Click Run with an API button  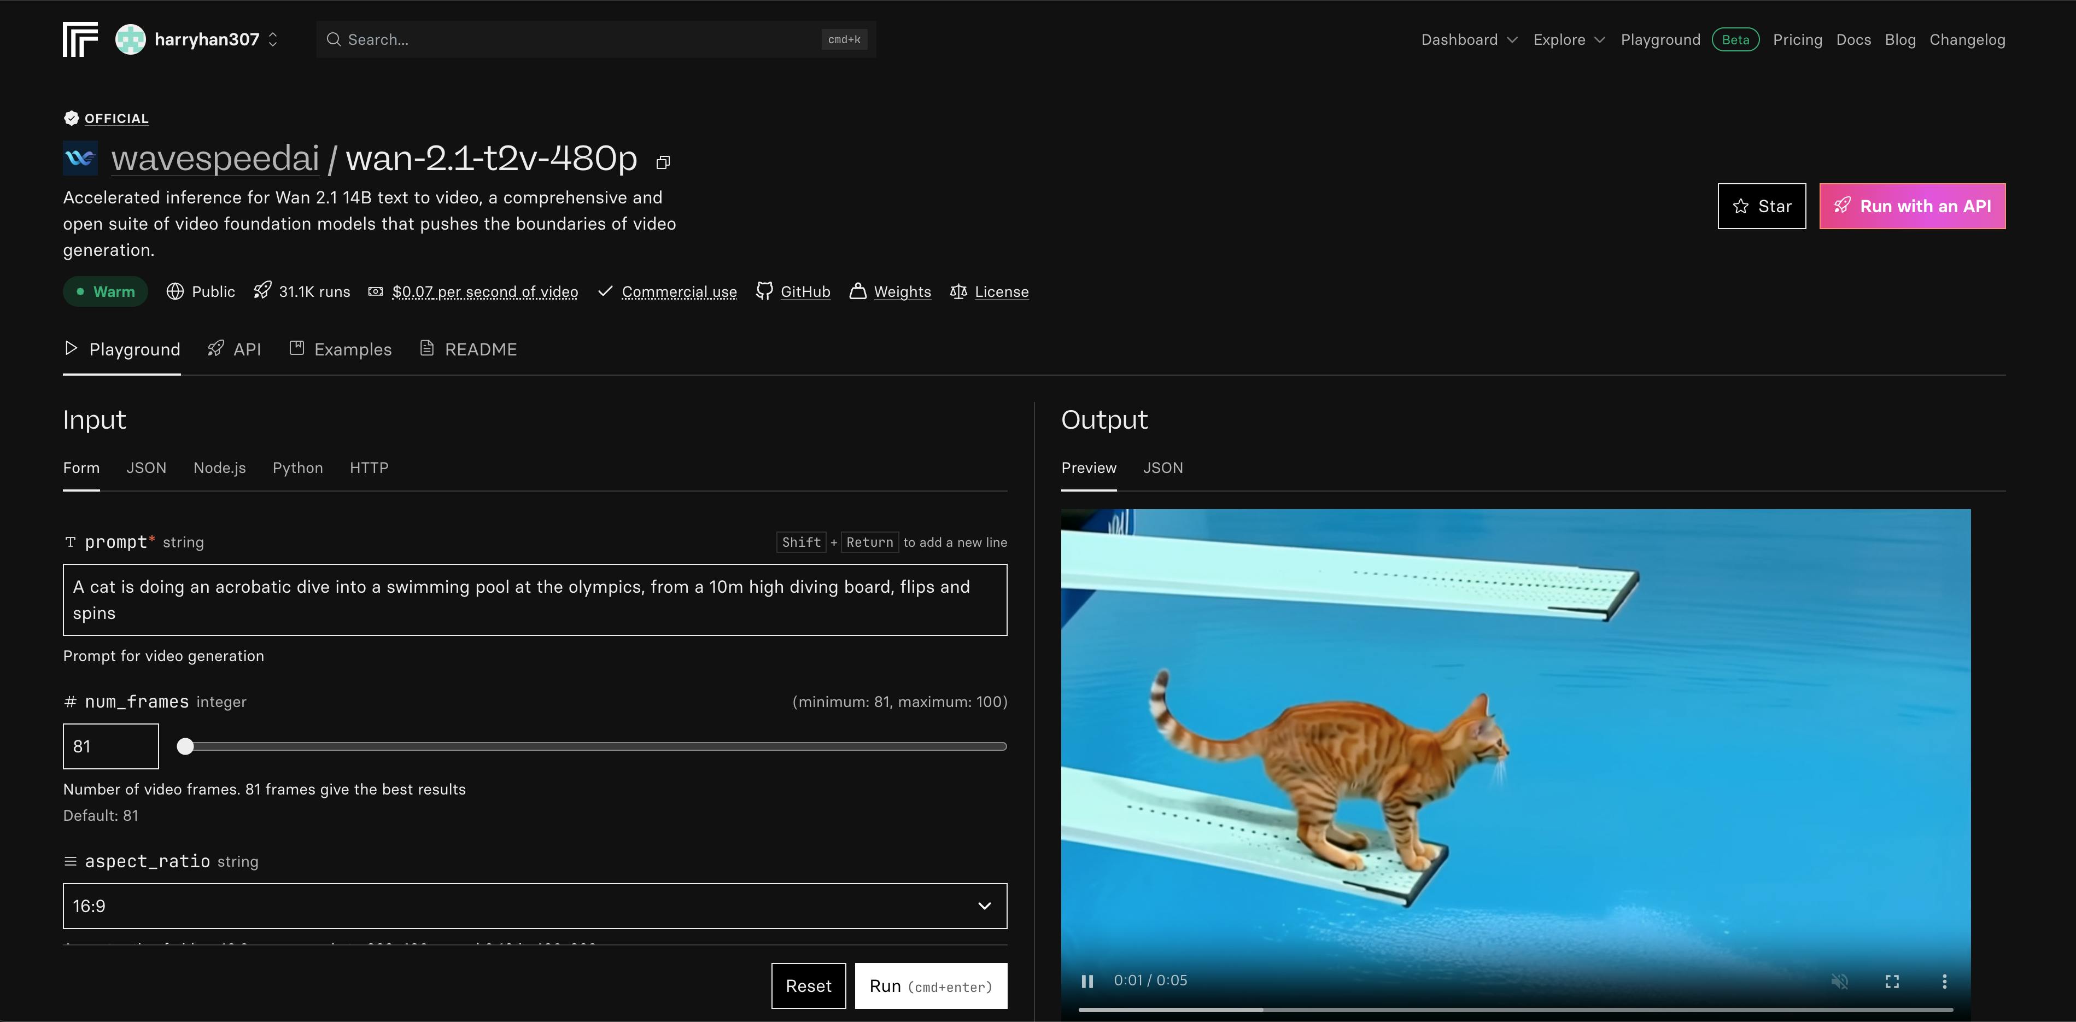pos(1911,206)
